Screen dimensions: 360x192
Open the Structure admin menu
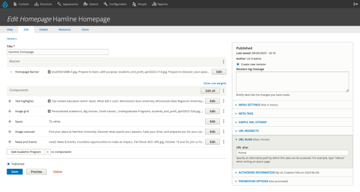(43, 4)
